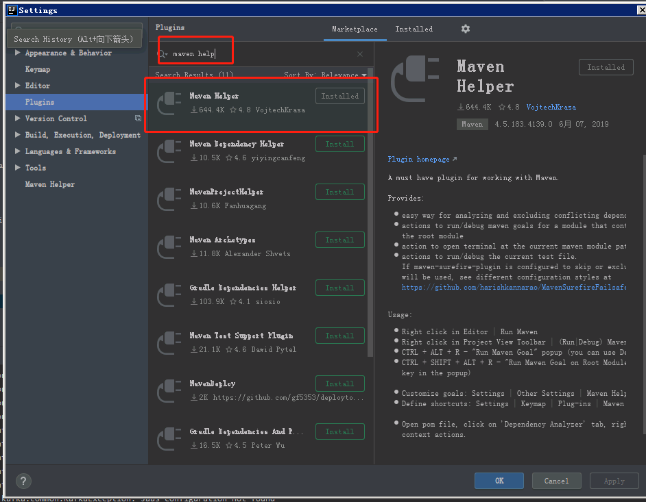The image size is (646, 502).
Task: Expand Languages & Frameworks node
Action: tap(18, 151)
